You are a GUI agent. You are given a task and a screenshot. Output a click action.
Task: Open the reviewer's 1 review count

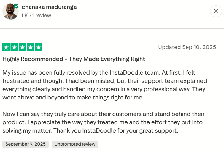(42, 15)
